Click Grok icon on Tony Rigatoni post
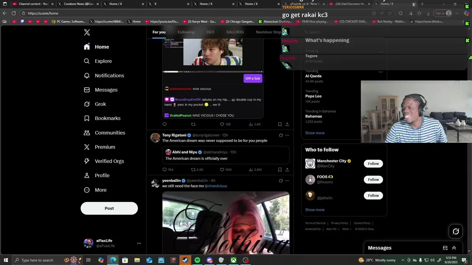 tap(281, 135)
